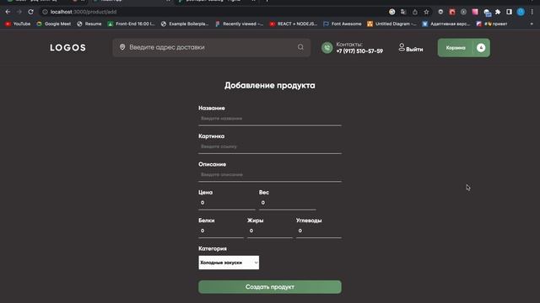
Task: Toggle the browser side panel icon
Action: (509, 12)
